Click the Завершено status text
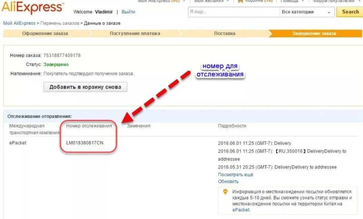363x219 pixels. [x=56, y=64]
